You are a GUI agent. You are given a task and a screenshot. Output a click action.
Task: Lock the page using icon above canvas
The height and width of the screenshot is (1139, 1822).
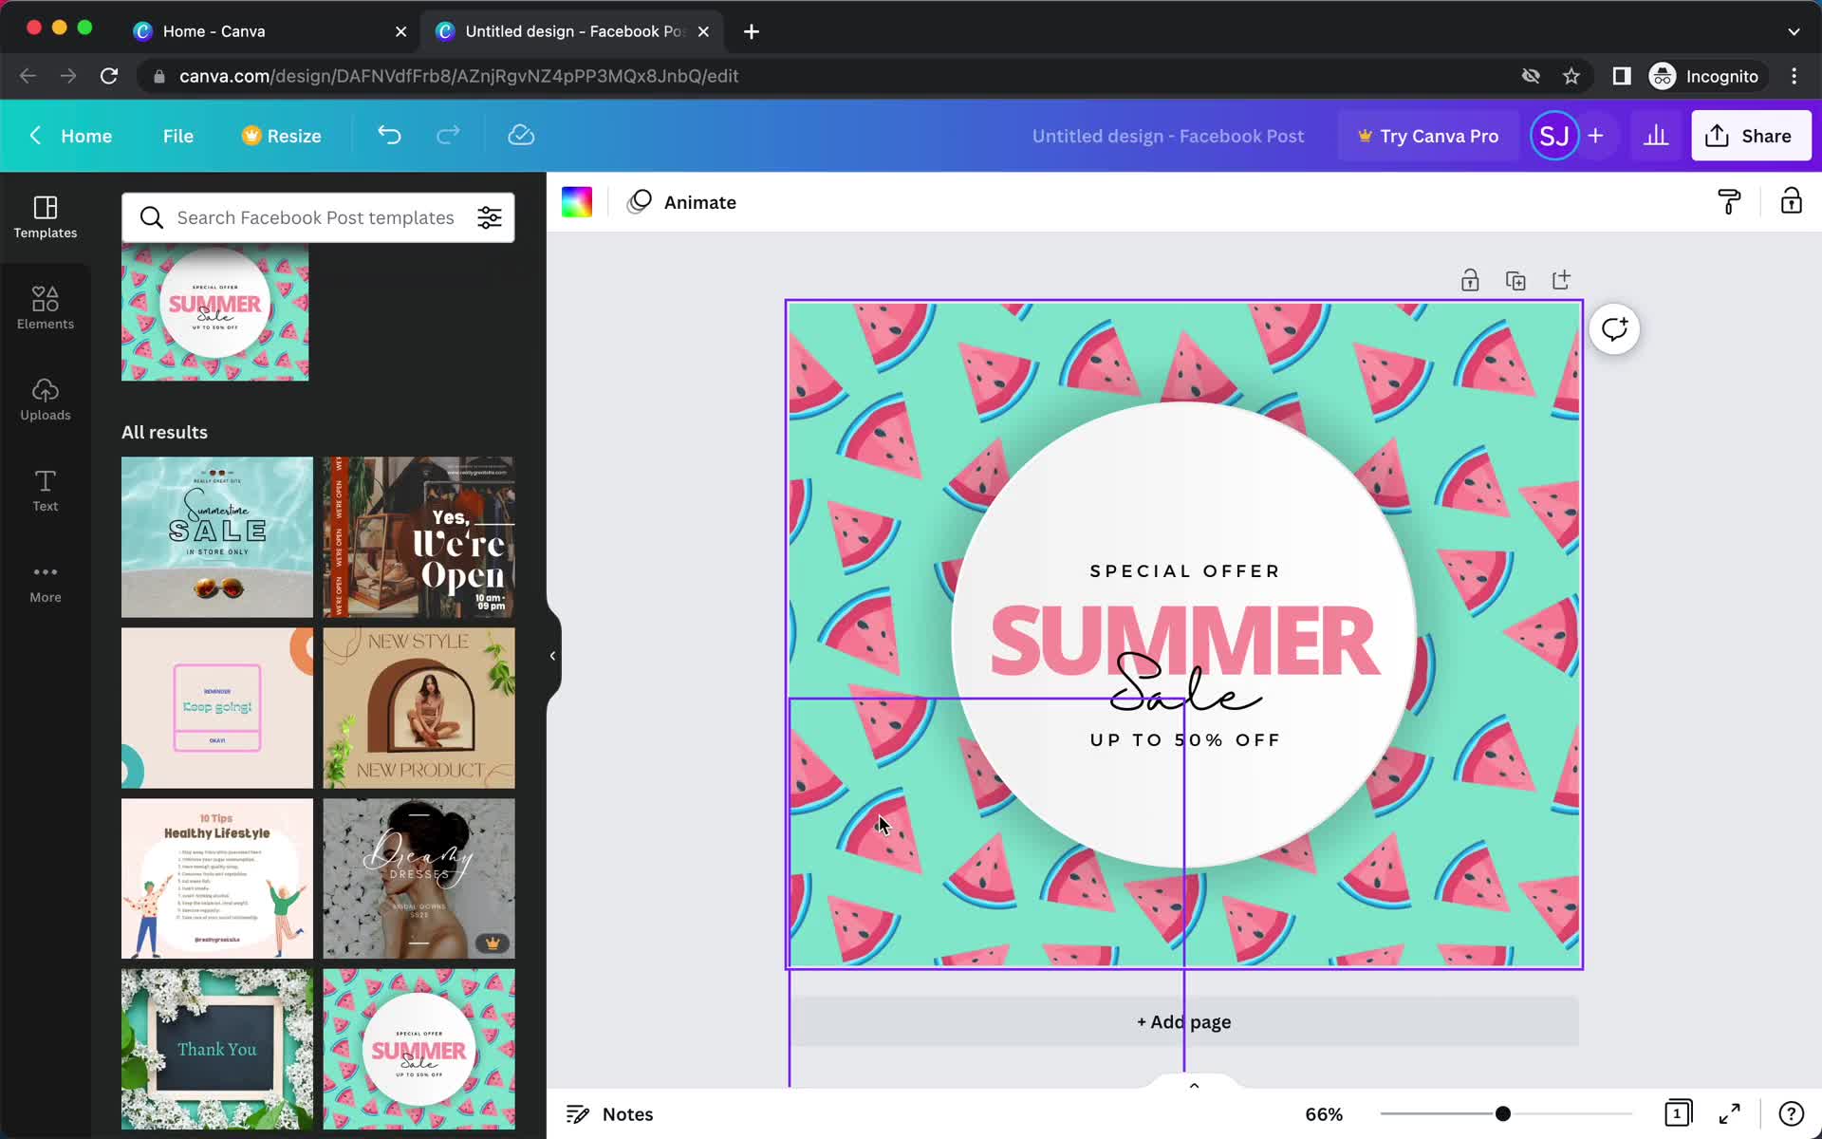(1470, 280)
